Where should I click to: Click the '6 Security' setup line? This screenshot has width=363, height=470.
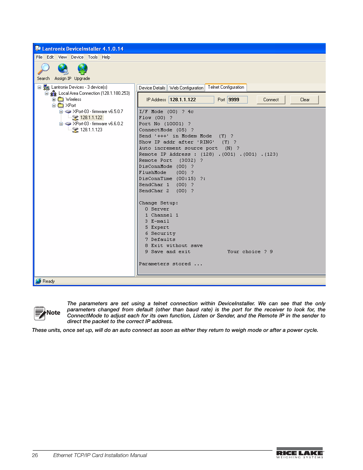[160, 233]
